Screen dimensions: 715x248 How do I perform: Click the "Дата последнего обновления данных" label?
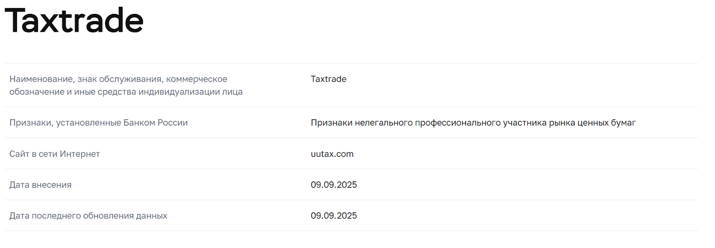(88, 216)
